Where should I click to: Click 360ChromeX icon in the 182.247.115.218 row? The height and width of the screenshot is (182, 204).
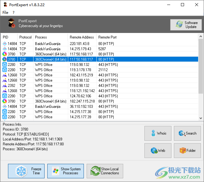[x=5, y=101]
